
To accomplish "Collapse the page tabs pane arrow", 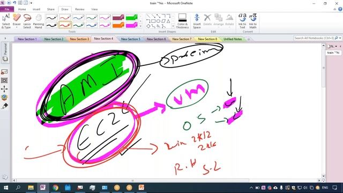I will pos(340,46).
